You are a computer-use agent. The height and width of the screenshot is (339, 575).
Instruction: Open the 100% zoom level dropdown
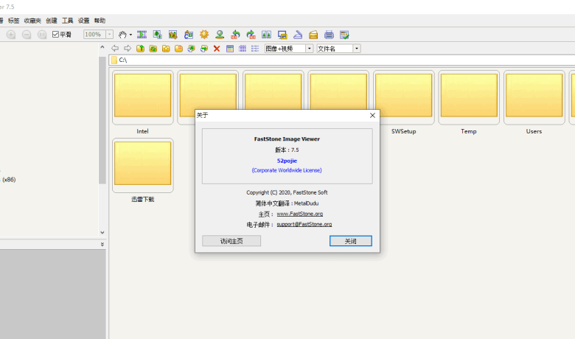click(109, 35)
